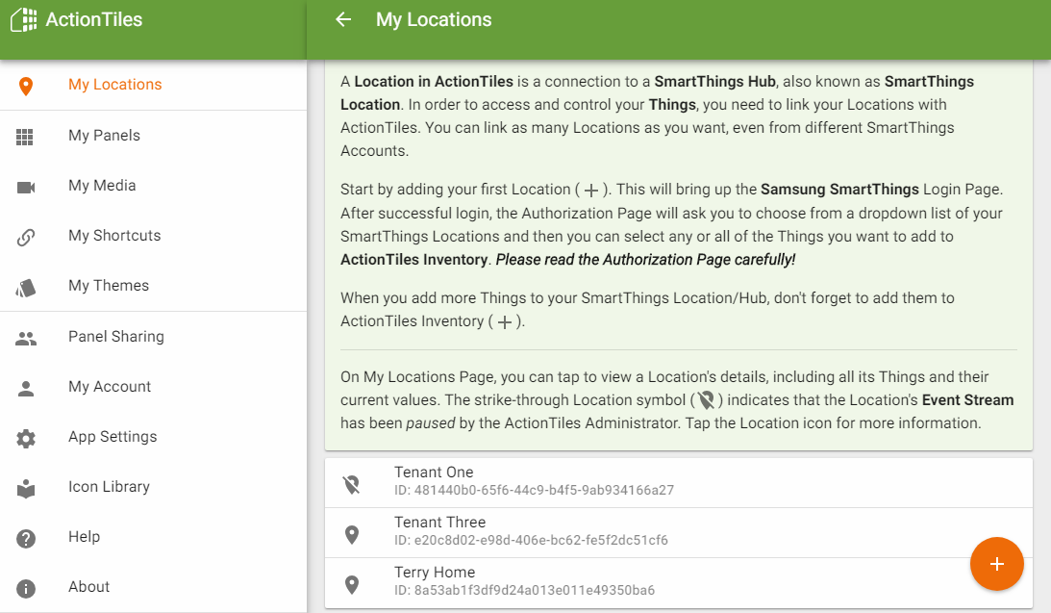Tap Terry Home location pin icon
The image size is (1051, 613).
(352, 585)
